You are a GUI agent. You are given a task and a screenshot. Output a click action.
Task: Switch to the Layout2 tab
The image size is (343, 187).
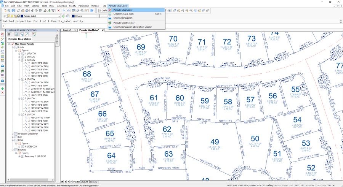pos(94,182)
